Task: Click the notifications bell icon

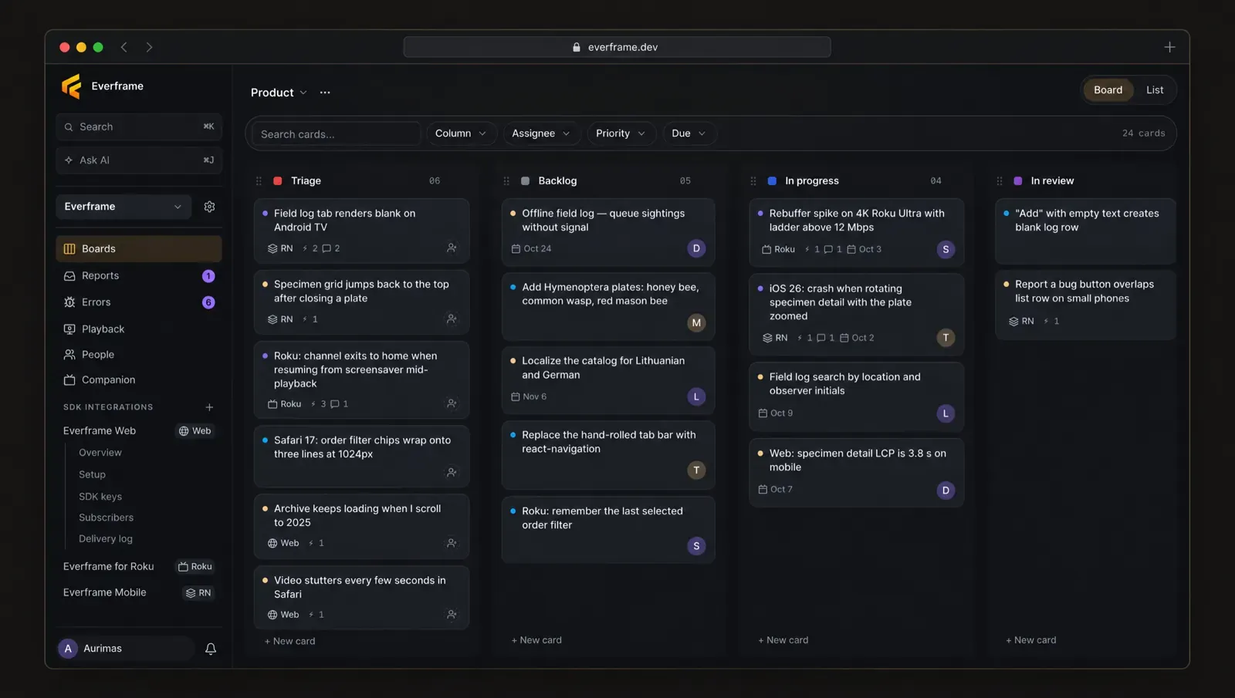Action: tap(211, 649)
